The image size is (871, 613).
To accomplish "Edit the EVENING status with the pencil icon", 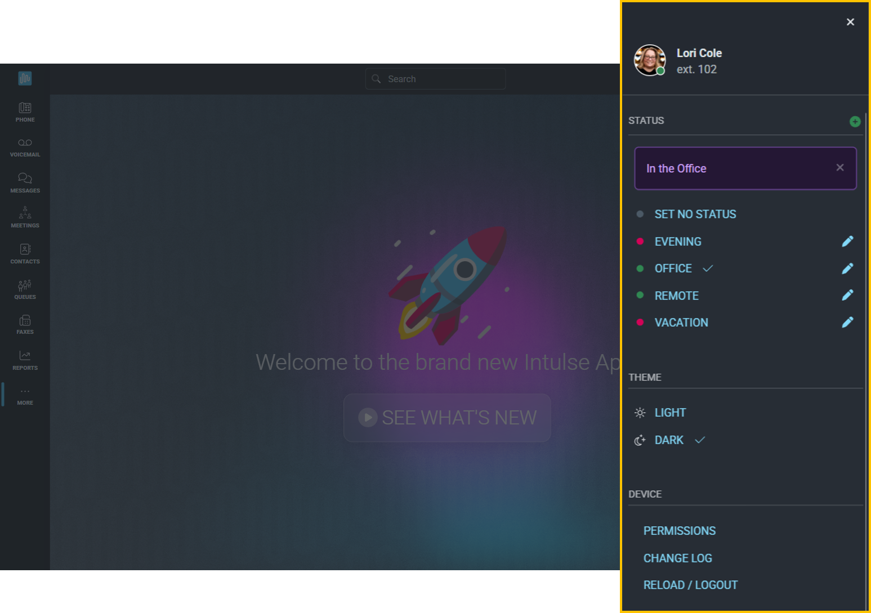I will [x=848, y=241].
